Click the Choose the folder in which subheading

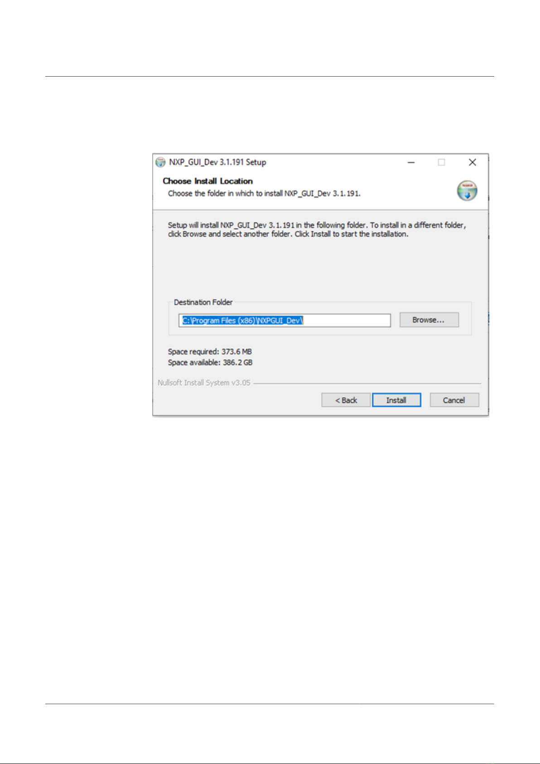click(x=264, y=193)
